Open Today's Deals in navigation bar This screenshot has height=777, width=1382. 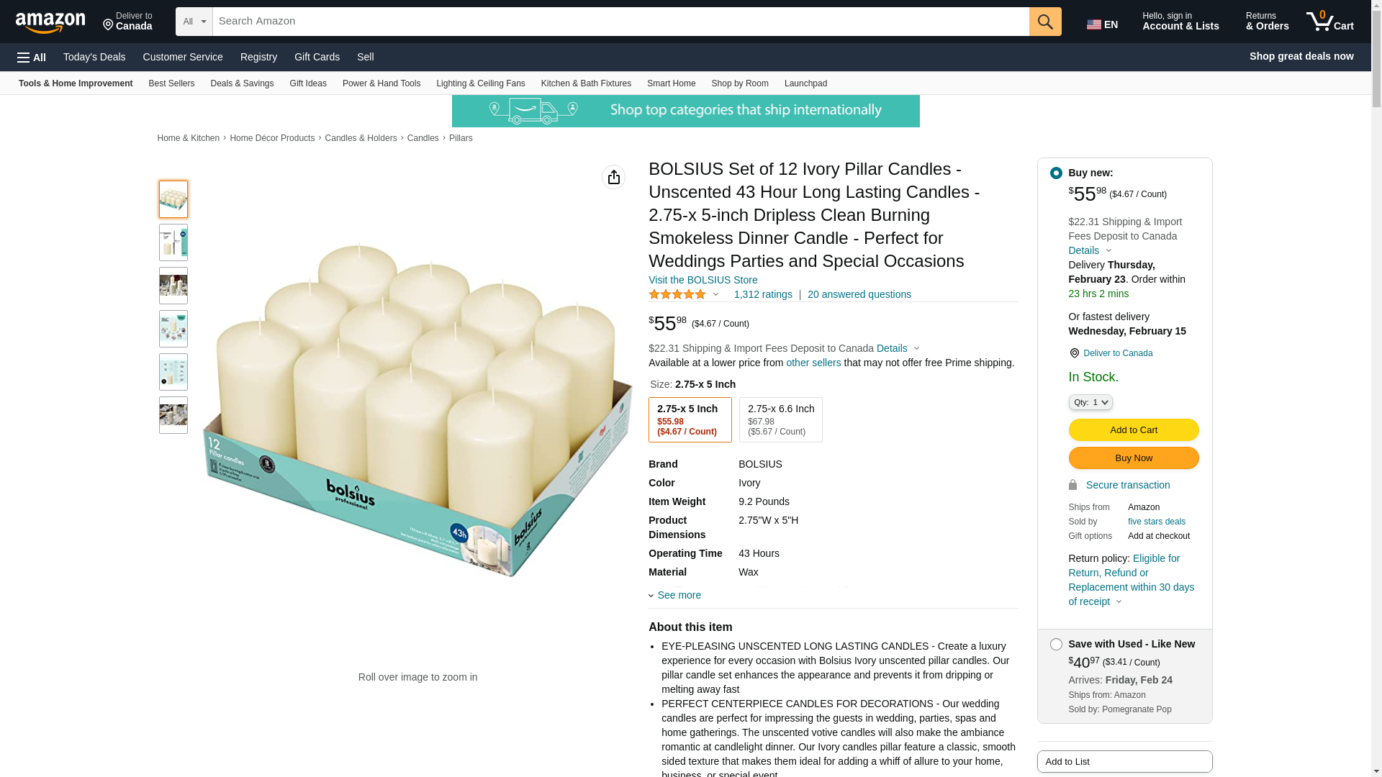tap(94, 57)
